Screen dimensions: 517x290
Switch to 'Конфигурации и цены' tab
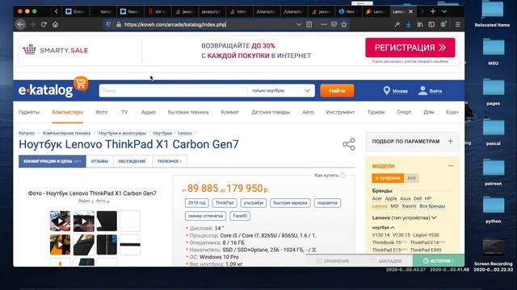click(x=52, y=161)
